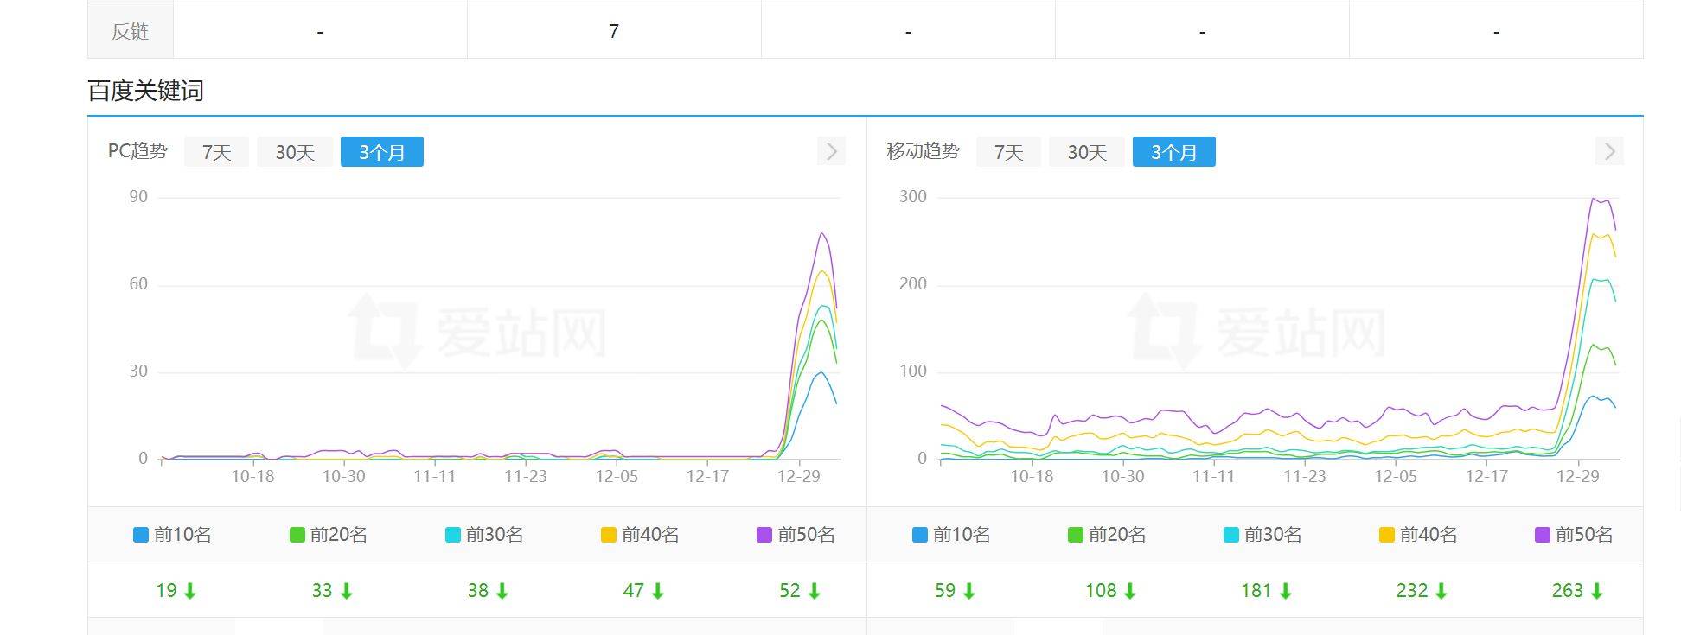Click the mobile chart peak of purple line

point(1593,199)
